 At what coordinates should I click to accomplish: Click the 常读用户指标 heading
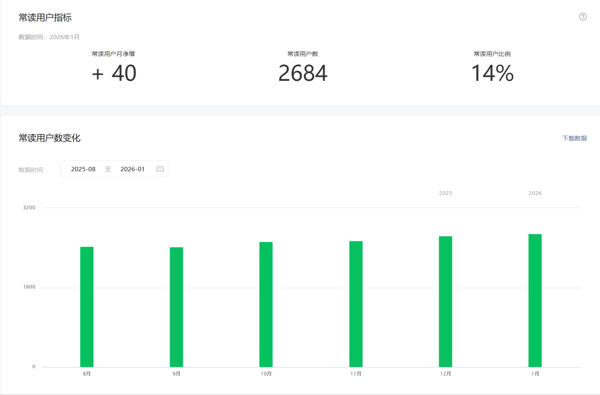(x=45, y=18)
